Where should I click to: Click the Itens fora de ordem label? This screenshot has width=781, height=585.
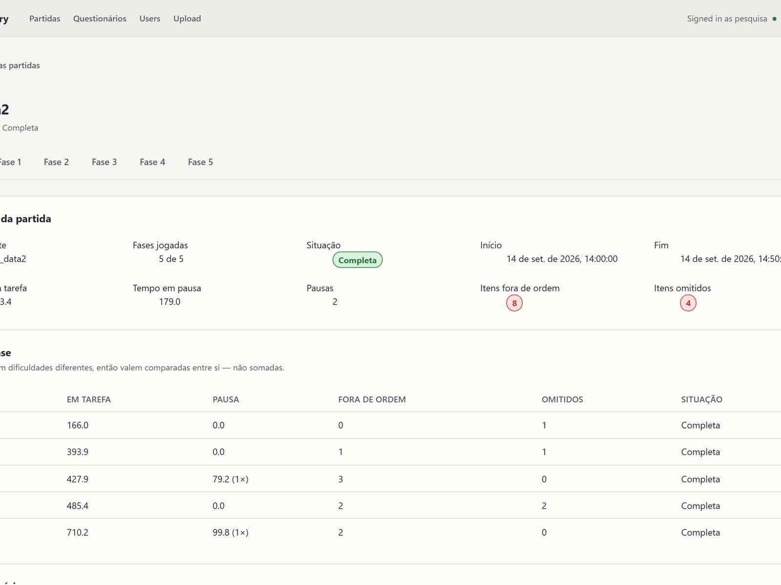tap(520, 288)
